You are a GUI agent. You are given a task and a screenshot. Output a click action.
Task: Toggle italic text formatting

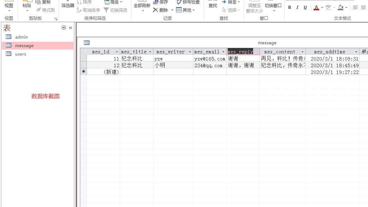(x=297, y=7)
